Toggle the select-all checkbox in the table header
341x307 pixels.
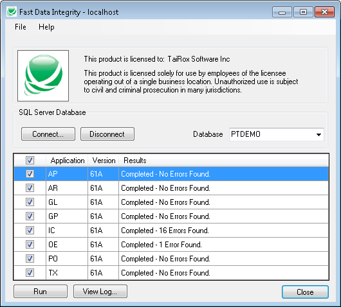(30, 161)
